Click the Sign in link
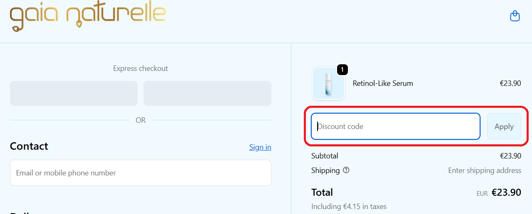Screen dimensions: 532x214 tap(260, 147)
